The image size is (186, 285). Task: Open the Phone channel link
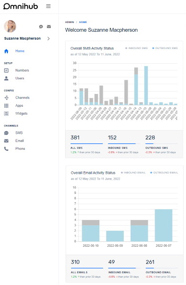click(x=21, y=149)
